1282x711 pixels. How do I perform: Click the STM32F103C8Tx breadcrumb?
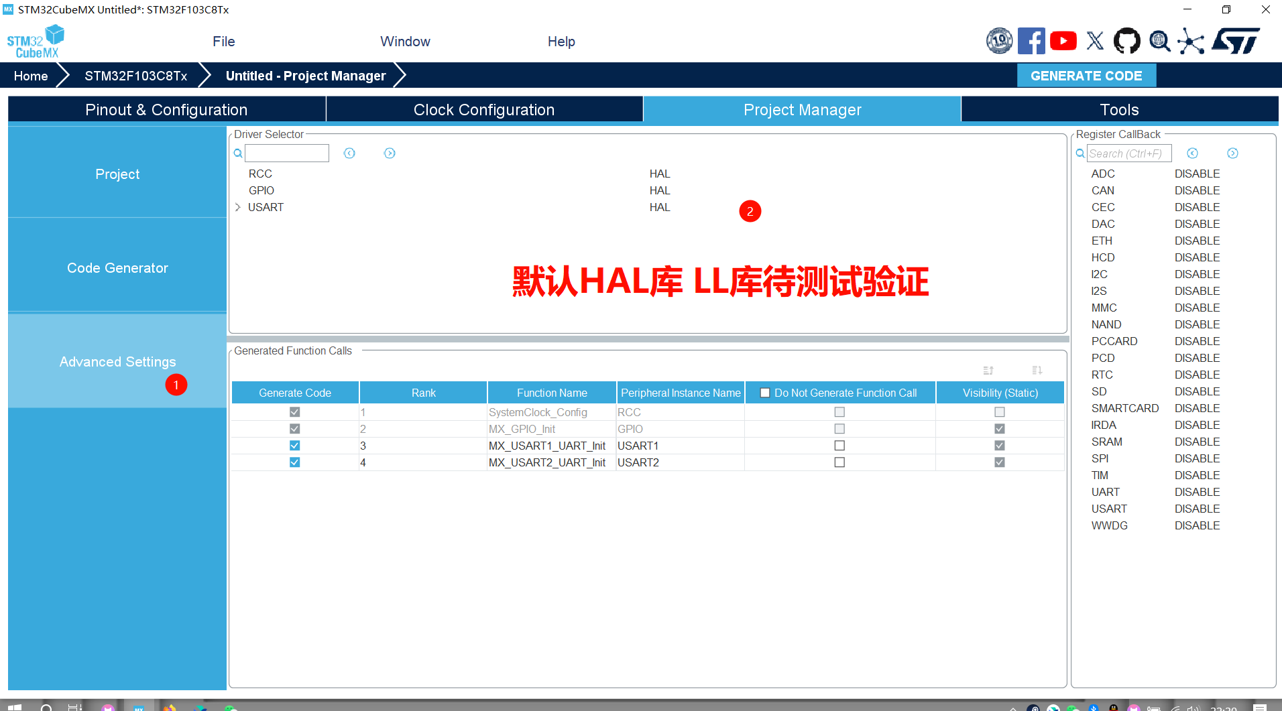click(136, 76)
